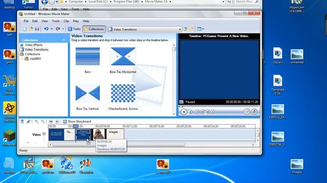Viewport: 327px width, 183px height.
Task: Open the Video Transitions location dropdown
Action: pyautogui.click(x=180, y=29)
